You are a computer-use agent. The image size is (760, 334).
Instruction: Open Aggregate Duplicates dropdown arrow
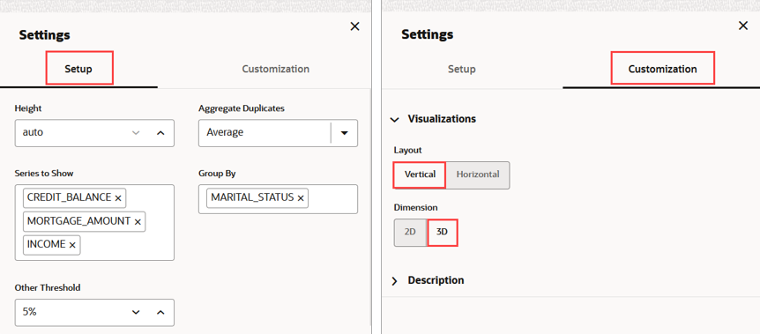coord(345,133)
